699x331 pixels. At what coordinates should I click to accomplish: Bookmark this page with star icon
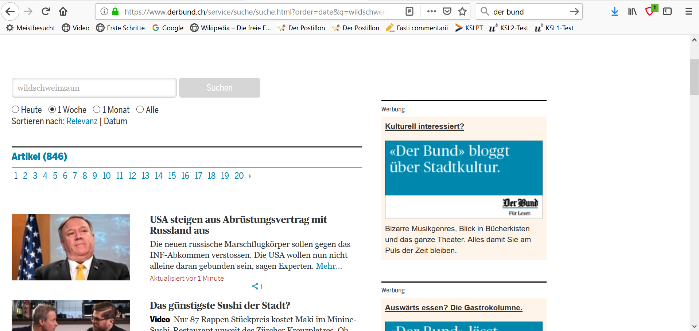[x=462, y=12]
